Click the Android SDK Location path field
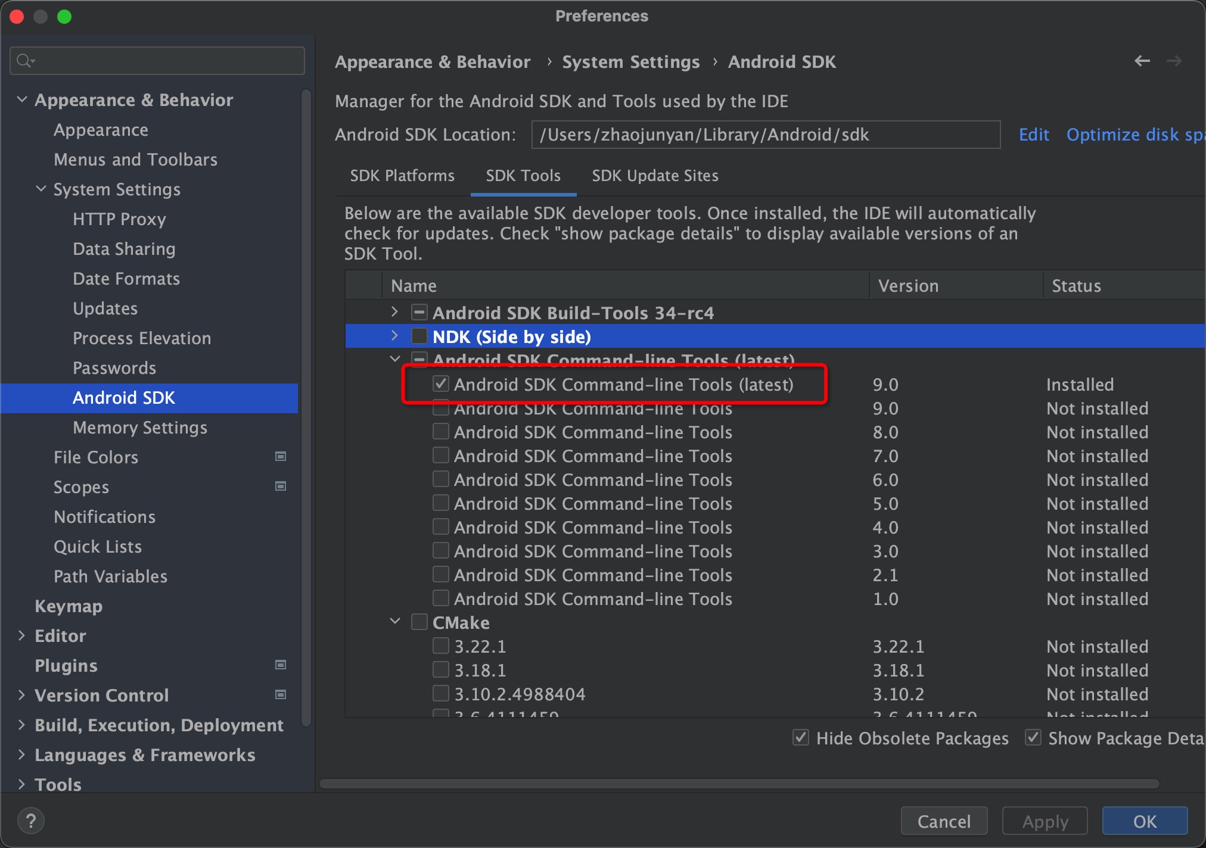This screenshot has width=1206, height=848. (x=766, y=135)
